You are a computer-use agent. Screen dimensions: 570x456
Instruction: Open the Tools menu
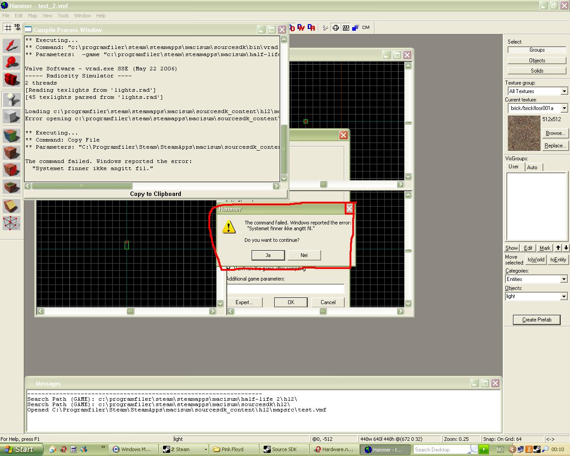[x=63, y=16]
